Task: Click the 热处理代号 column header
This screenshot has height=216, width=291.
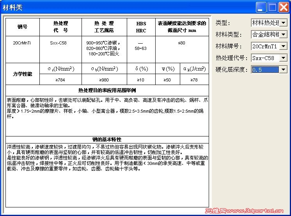Action: click(61, 27)
